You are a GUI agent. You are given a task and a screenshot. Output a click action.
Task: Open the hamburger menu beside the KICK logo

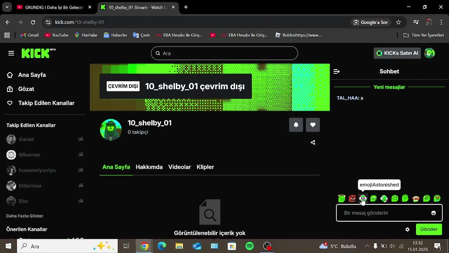tap(11, 53)
